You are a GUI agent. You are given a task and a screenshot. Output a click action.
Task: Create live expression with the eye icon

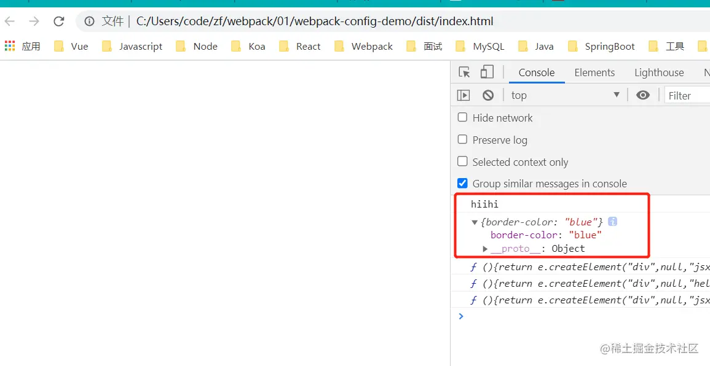pos(642,95)
